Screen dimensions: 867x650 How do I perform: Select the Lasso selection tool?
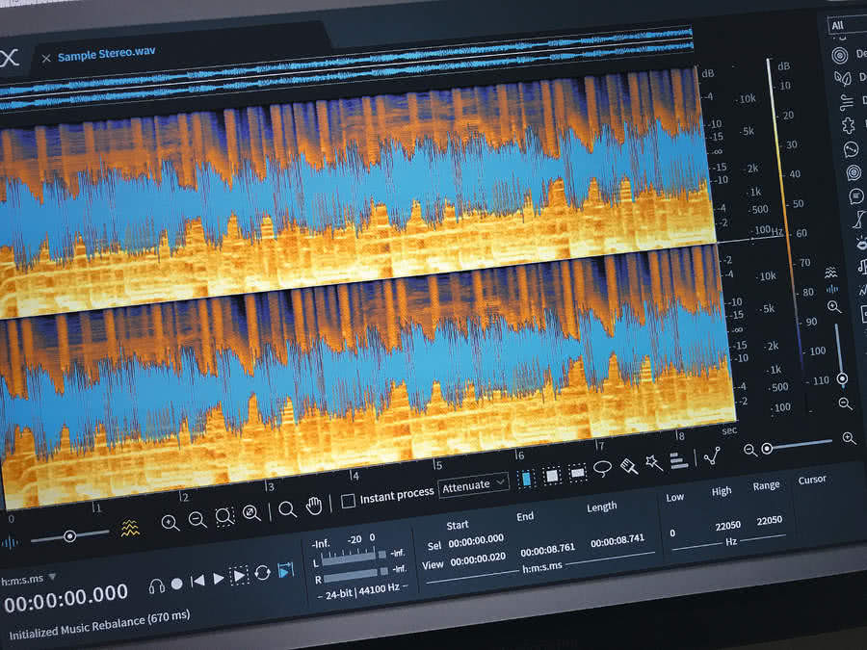click(x=602, y=469)
